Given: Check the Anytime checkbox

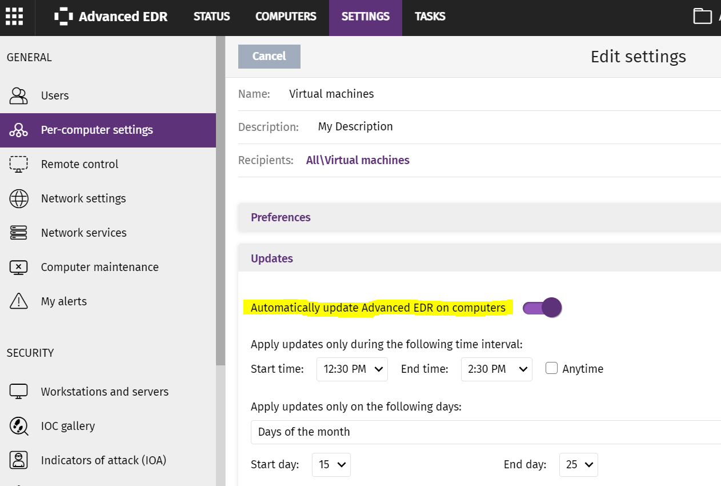Looking at the screenshot, I should 551,368.
